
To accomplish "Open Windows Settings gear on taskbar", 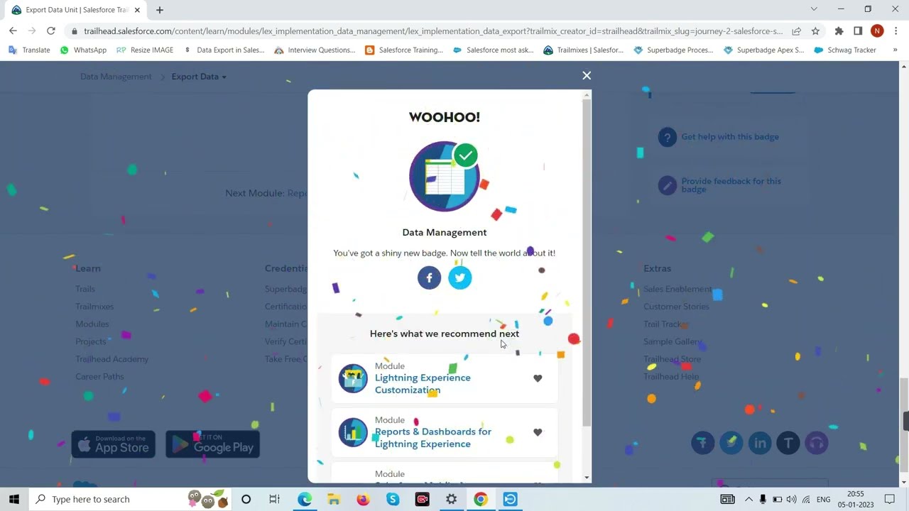I will pos(451,499).
